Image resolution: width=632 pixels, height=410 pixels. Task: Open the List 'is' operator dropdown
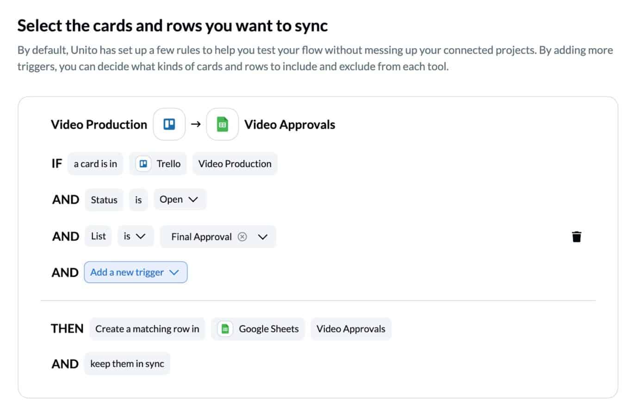[136, 236]
